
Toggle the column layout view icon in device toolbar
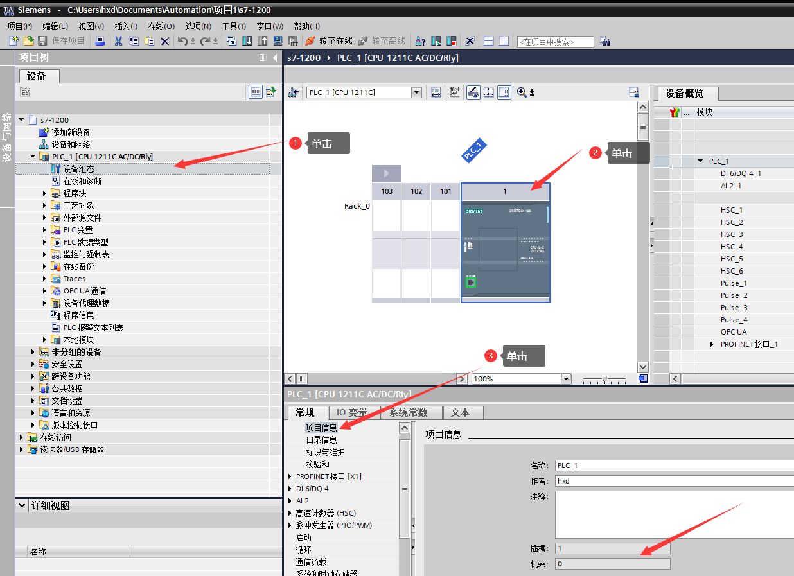[x=504, y=92]
